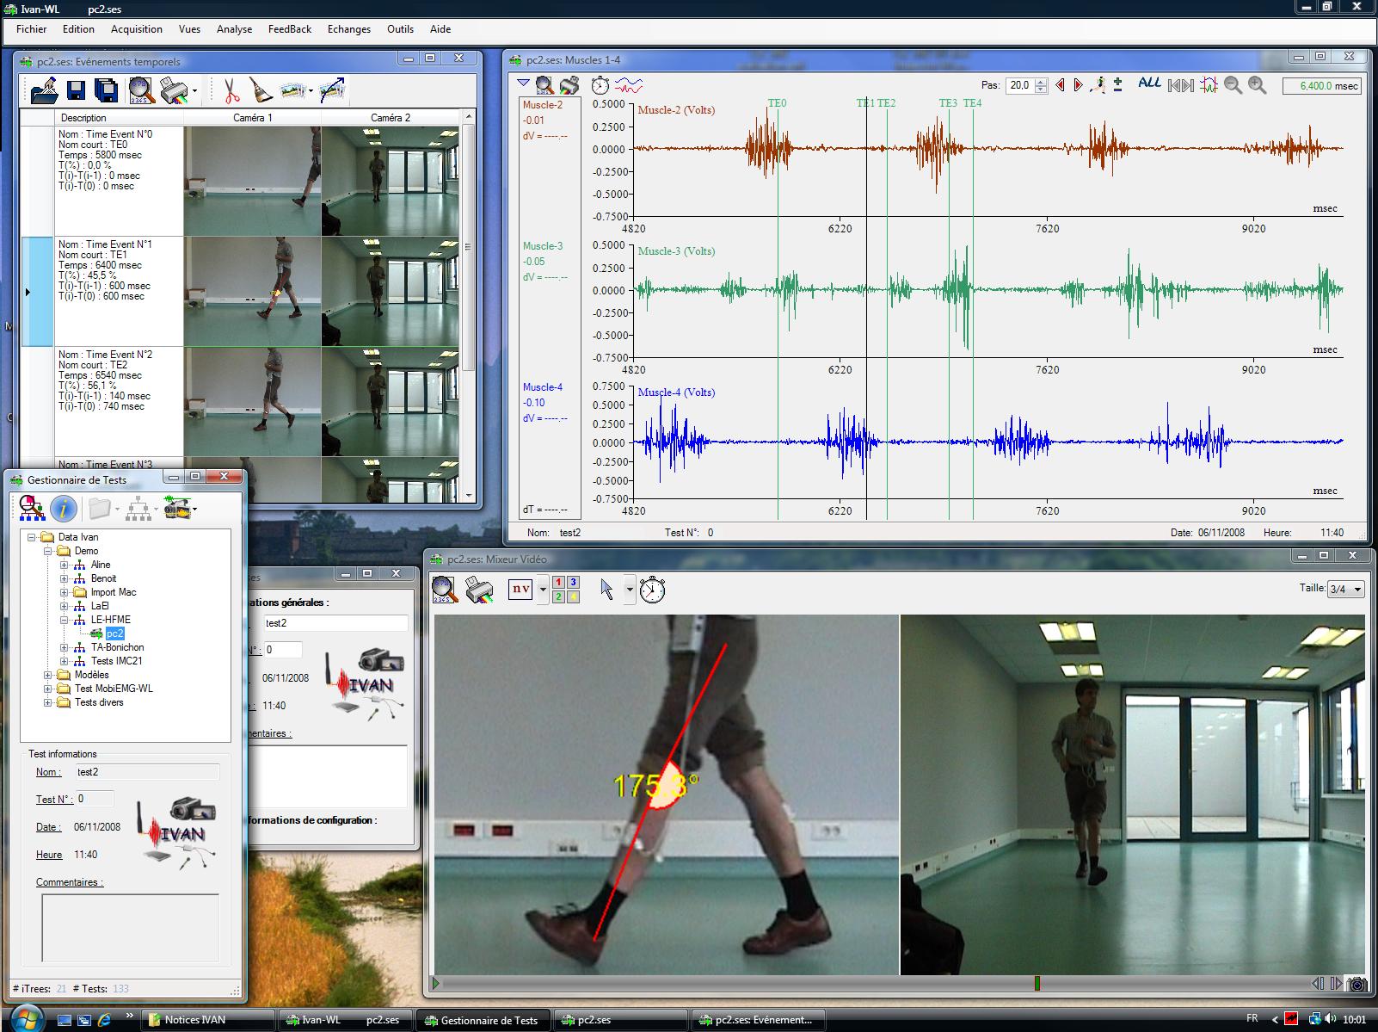The height and width of the screenshot is (1032, 1378).
Task: Click camcorder acquisition icon in Gestionnaire de Tests
Action: tap(176, 508)
